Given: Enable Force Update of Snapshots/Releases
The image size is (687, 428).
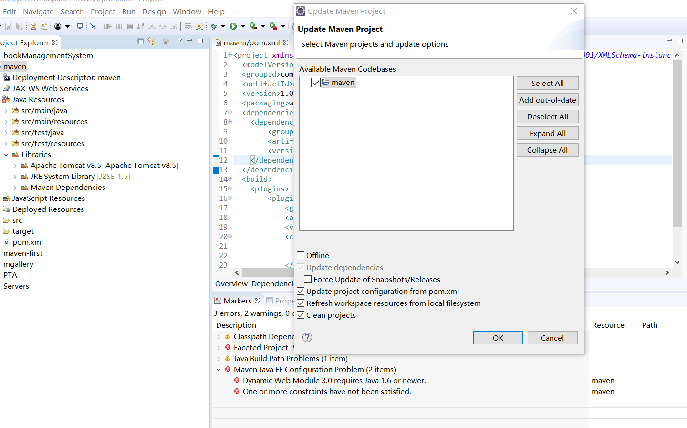Looking at the screenshot, I should pos(308,279).
